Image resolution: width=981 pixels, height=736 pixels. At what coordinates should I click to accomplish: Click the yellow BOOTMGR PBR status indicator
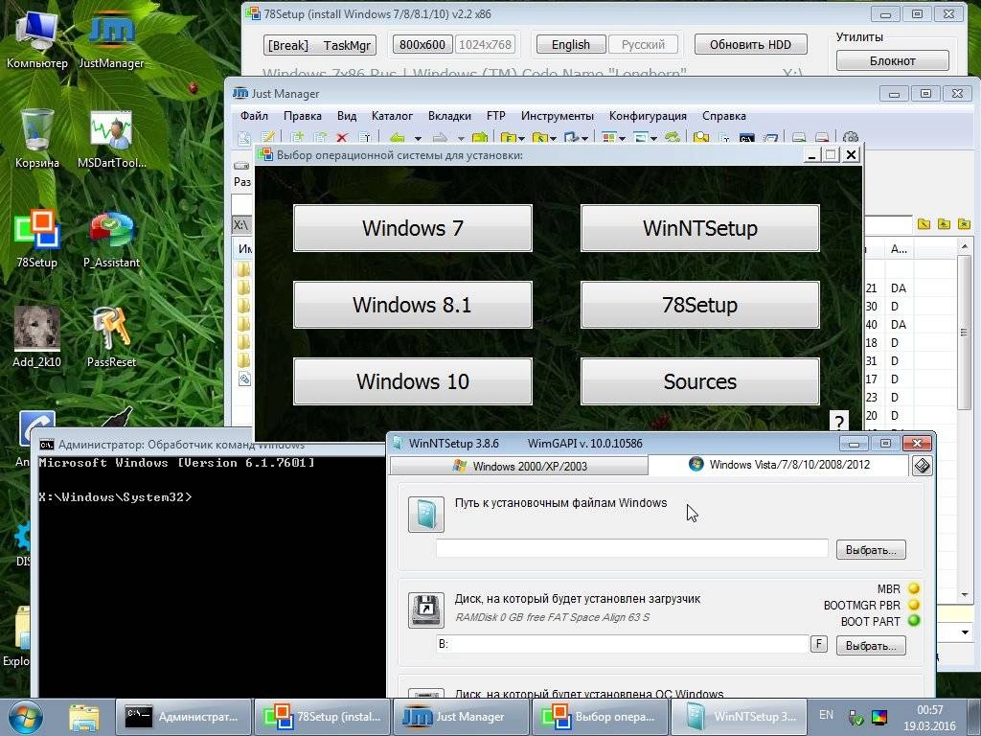pyautogui.click(x=913, y=605)
